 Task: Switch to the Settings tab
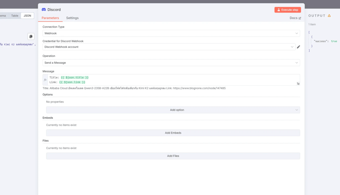click(72, 18)
